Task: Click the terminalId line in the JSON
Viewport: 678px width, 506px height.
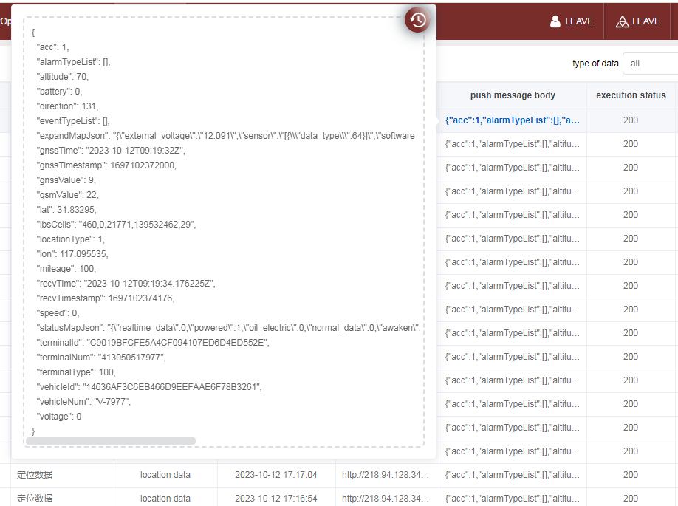Action: (153, 343)
